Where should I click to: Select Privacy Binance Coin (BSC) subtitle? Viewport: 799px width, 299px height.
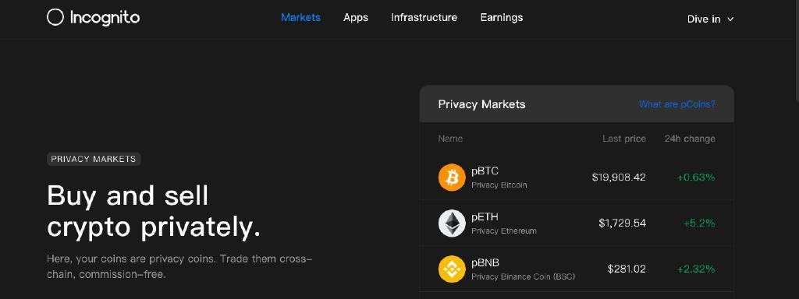click(x=524, y=276)
